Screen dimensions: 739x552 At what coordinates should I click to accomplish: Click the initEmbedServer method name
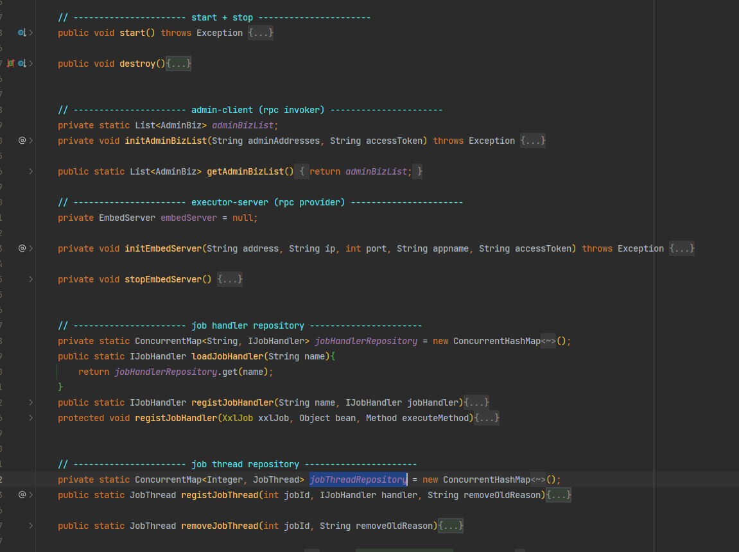[x=164, y=248]
